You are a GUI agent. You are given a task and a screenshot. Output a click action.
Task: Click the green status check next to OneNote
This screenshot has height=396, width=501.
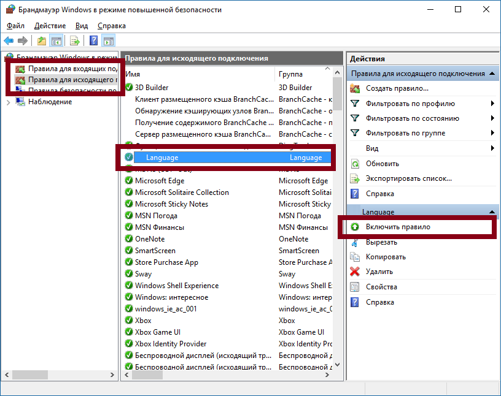129,239
